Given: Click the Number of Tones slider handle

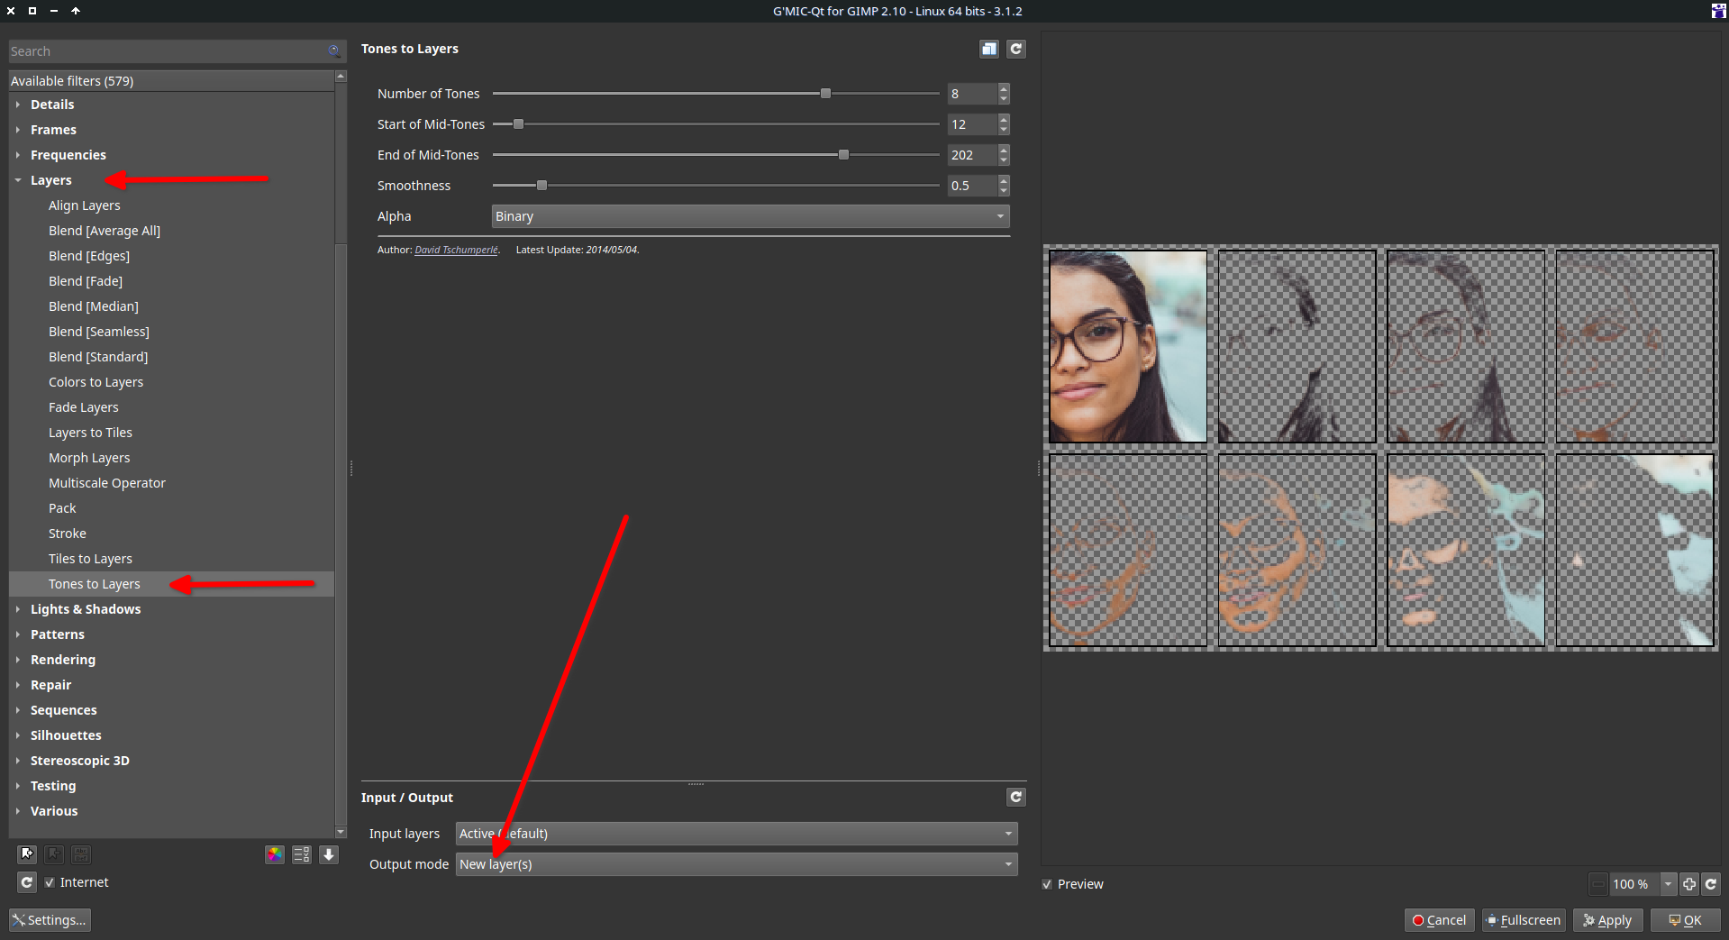Looking at the screenshot, I should (825, 94).
